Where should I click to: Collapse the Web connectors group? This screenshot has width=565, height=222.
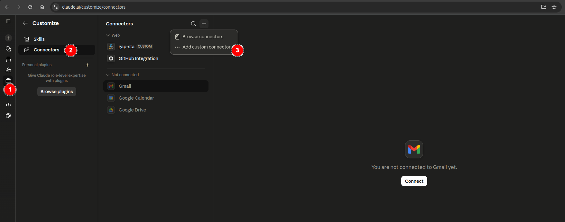(113, 35)
